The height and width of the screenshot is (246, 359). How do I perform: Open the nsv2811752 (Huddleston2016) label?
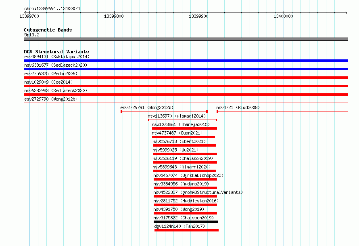[186, 201]
